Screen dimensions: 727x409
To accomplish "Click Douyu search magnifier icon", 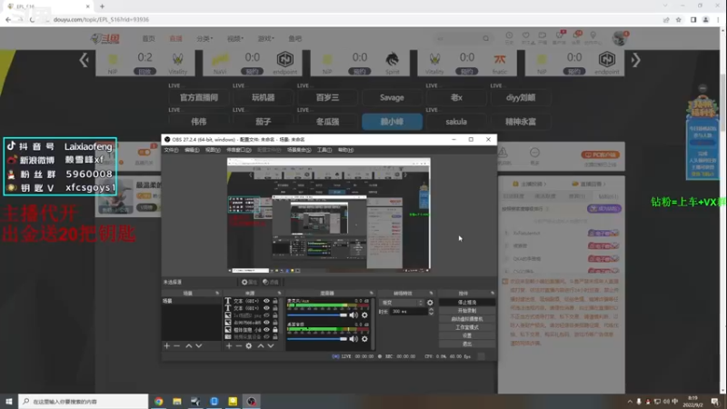I will (485, 38).
